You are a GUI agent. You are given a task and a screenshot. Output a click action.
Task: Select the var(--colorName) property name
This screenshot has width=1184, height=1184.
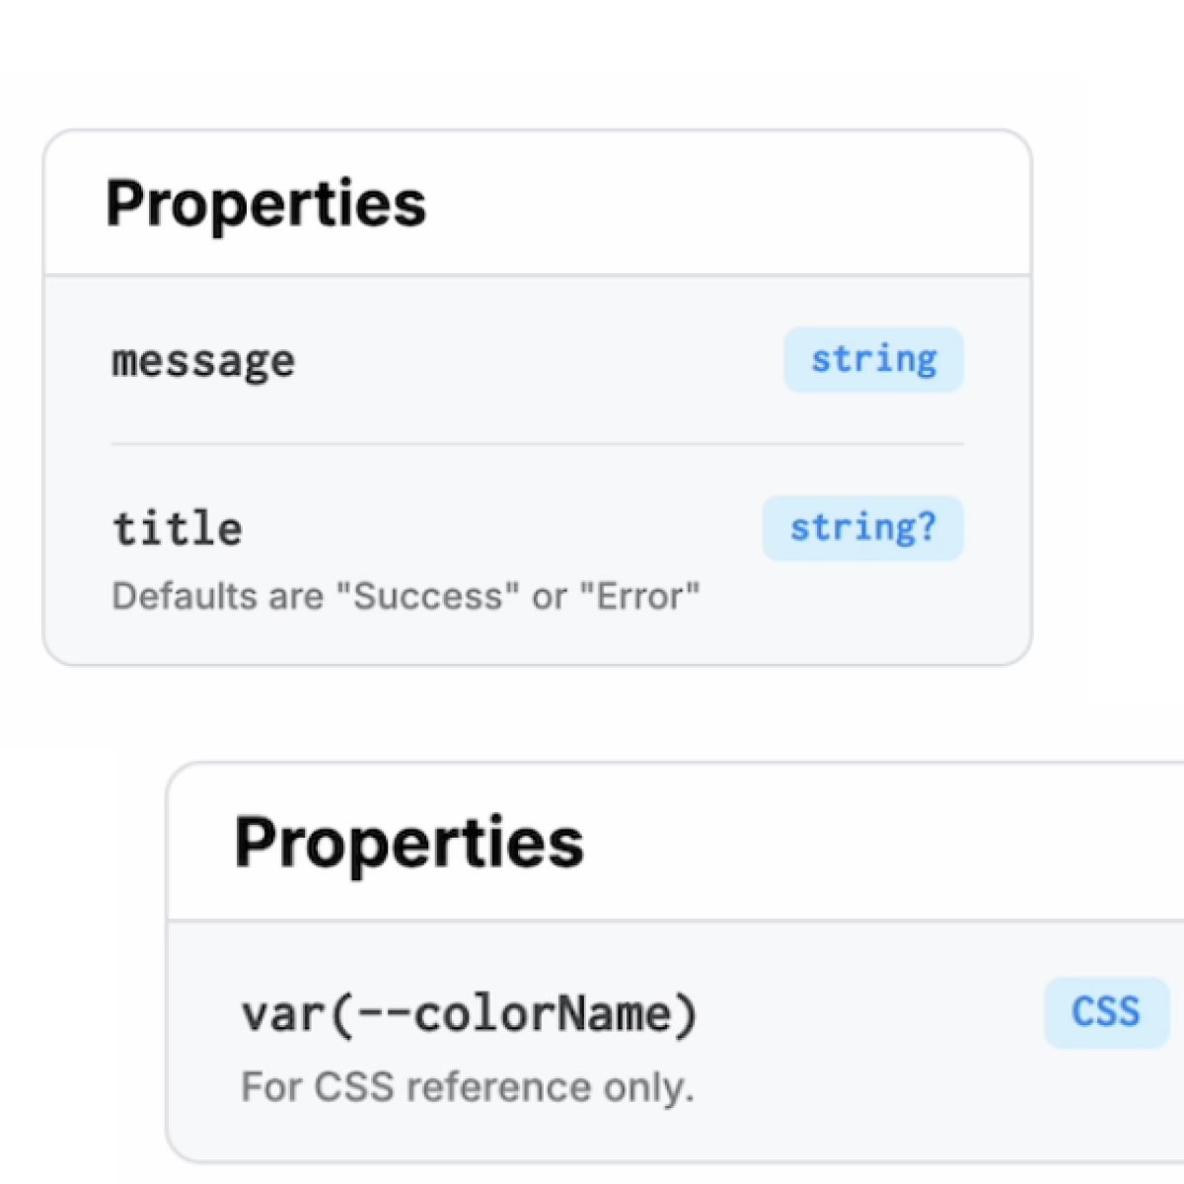(469, 1014)
